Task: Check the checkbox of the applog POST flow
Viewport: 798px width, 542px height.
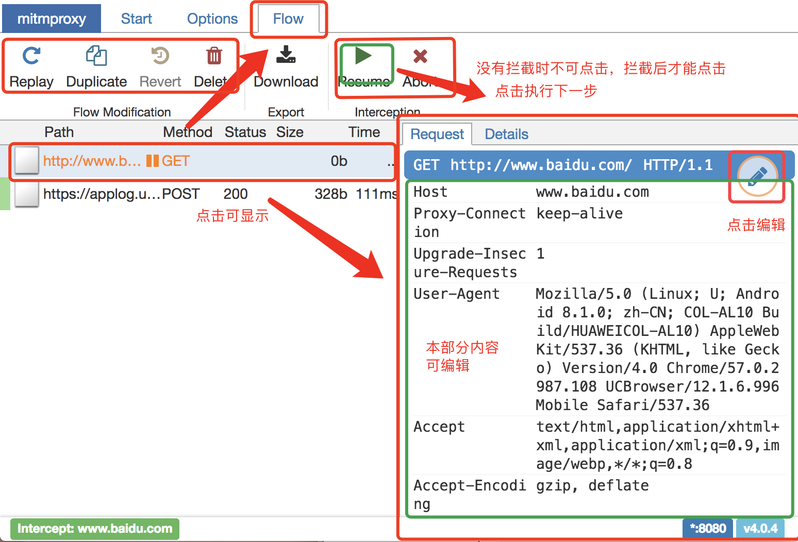Action: pos(26,194)
